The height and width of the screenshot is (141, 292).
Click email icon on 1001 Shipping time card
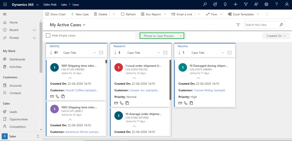click(52, 96)
